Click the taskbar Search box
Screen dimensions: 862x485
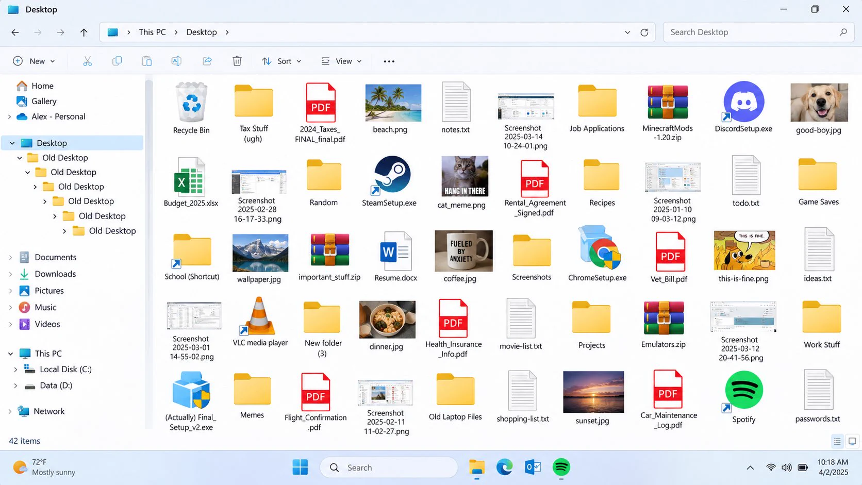(389, 467)
